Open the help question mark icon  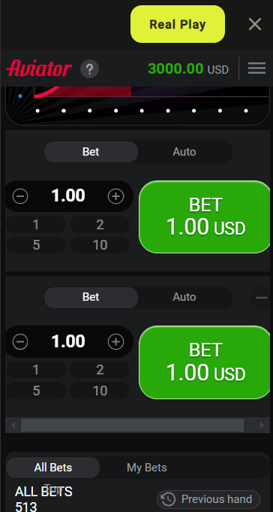coord(89,69)
